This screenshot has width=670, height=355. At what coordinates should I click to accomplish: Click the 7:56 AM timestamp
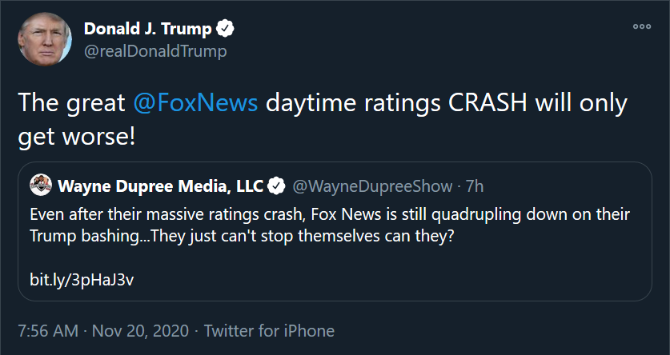[x=48, y=331]
